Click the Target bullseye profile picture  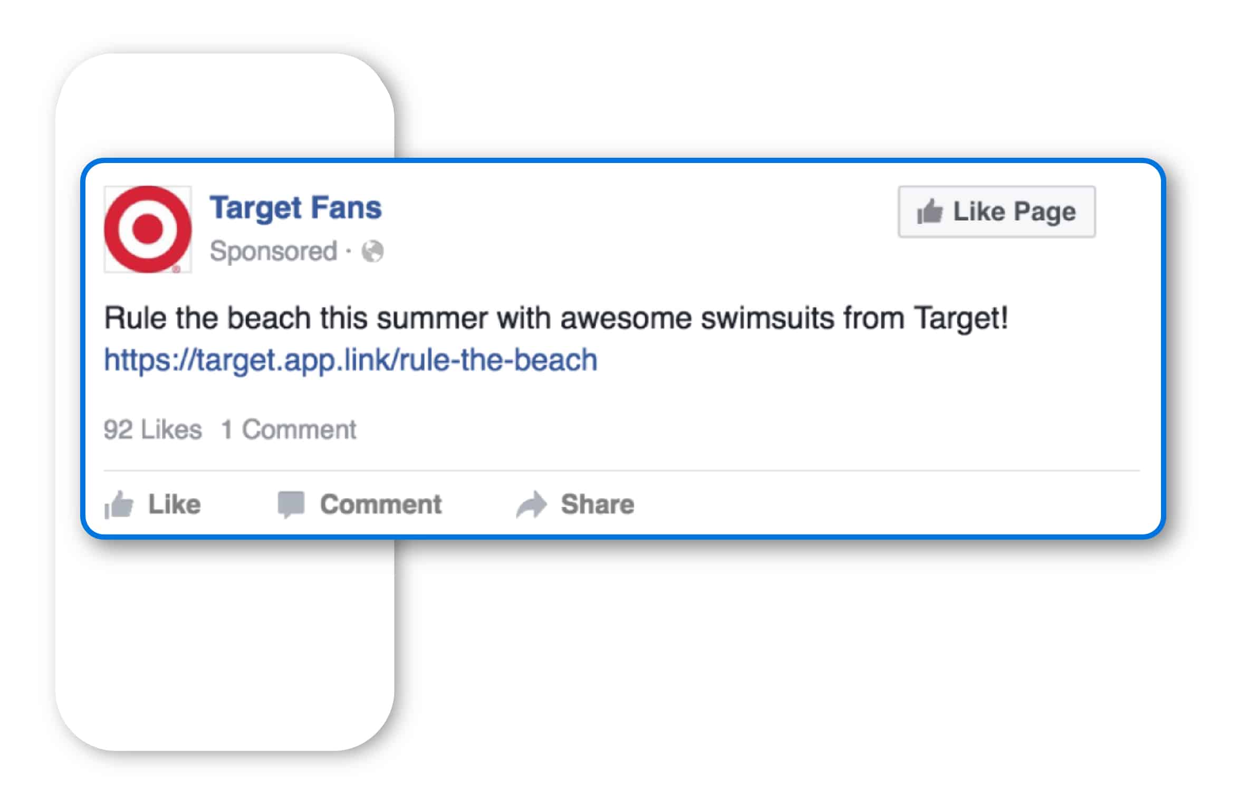[x=148, y=229]
